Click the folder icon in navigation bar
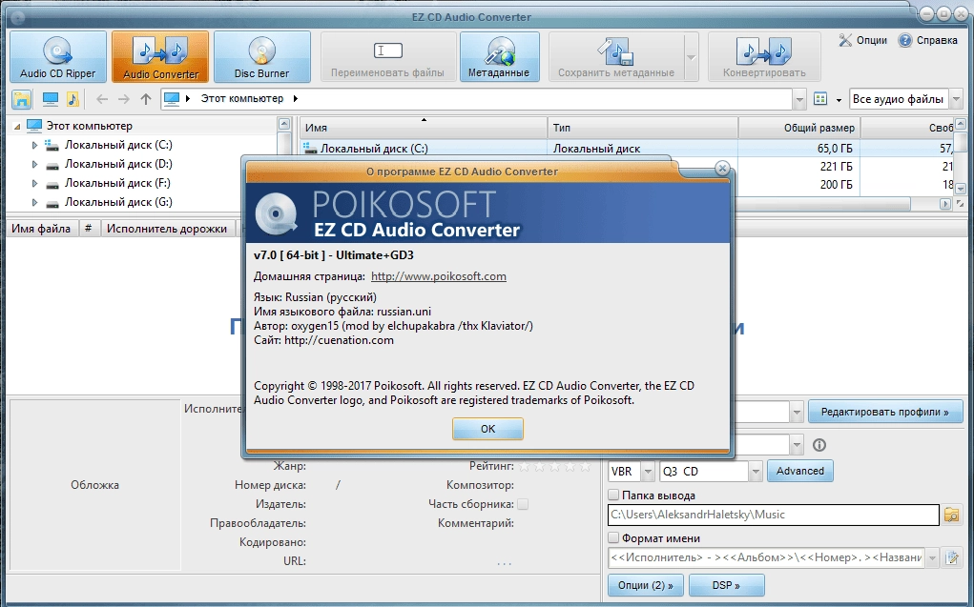The image size is (974, 607). click(22, 99)
